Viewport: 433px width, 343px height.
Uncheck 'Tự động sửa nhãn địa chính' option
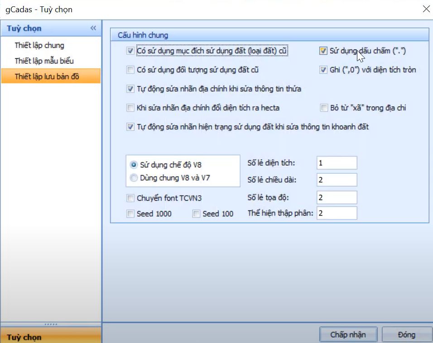click(130, 89)
